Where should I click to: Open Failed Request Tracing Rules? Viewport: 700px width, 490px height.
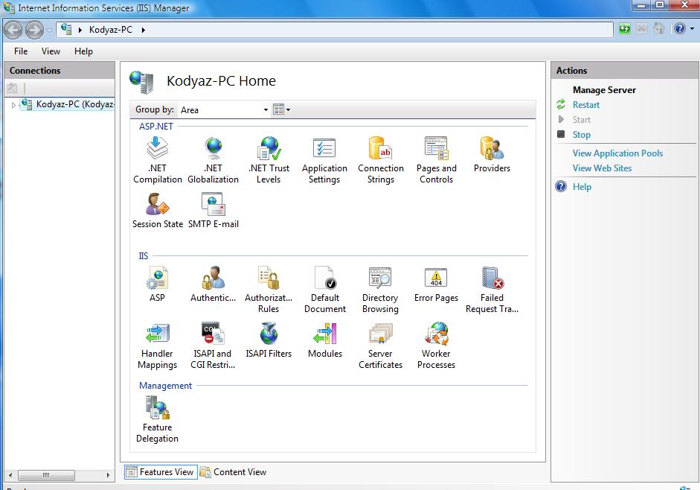[x=492, y=290]
